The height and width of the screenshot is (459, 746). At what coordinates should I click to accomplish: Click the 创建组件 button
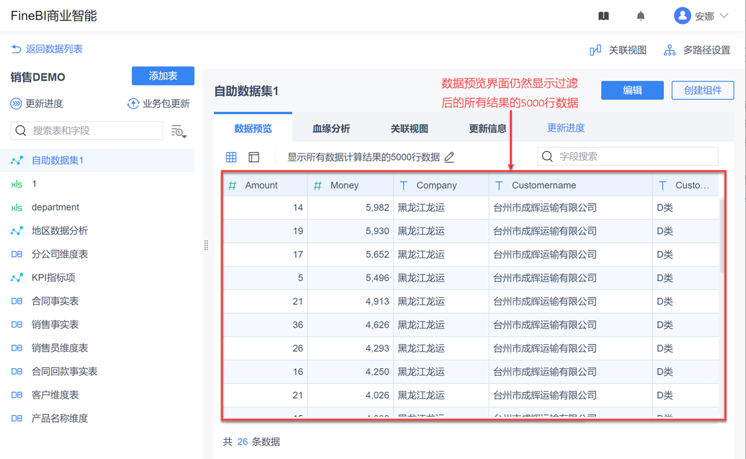[x=702, y=90]
